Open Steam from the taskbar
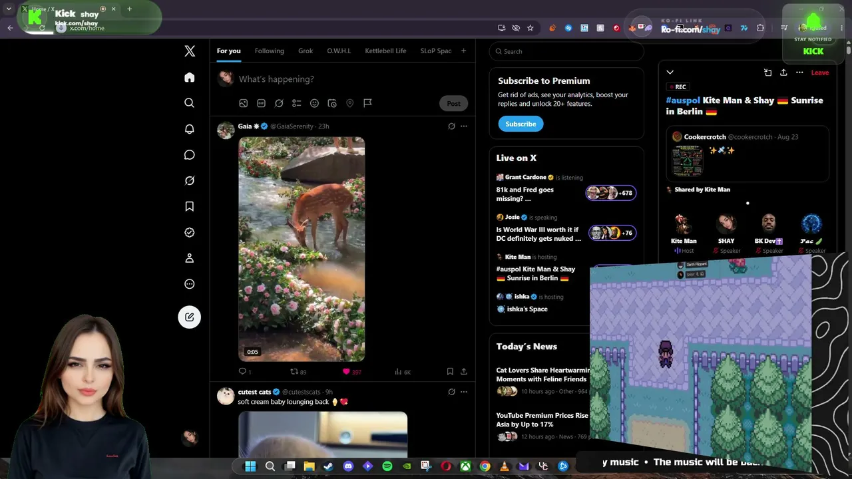Screen dimensions: 852x479 pos(328,466)
